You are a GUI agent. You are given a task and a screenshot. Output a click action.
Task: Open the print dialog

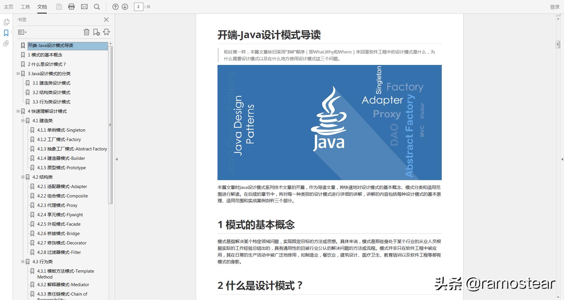(71, 6)
